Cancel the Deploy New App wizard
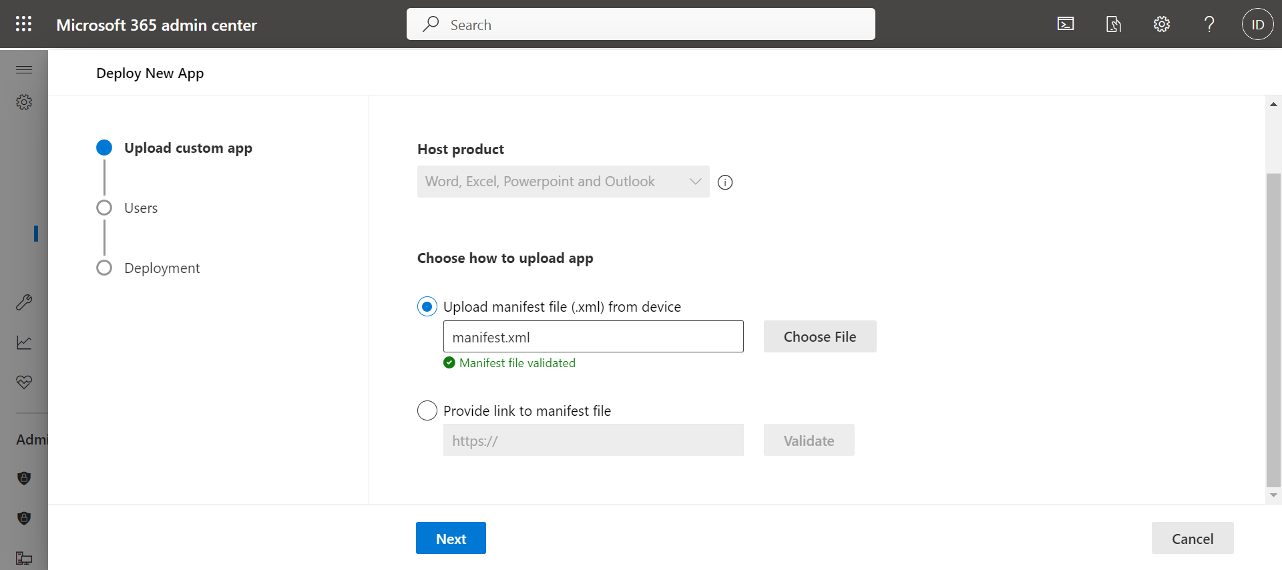Image resolution: width=1282 pixels, height=570 pixels. click(1192, 539)
